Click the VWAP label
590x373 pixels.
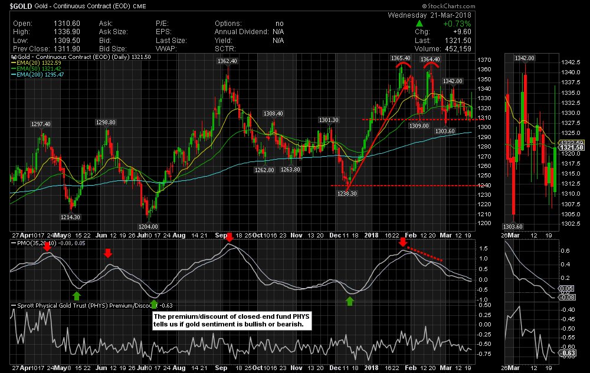pos(166,49)
